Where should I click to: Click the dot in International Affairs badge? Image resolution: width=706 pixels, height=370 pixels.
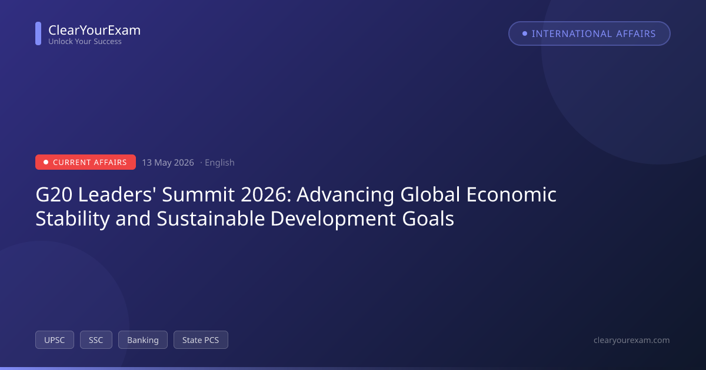tap(525, 33)
